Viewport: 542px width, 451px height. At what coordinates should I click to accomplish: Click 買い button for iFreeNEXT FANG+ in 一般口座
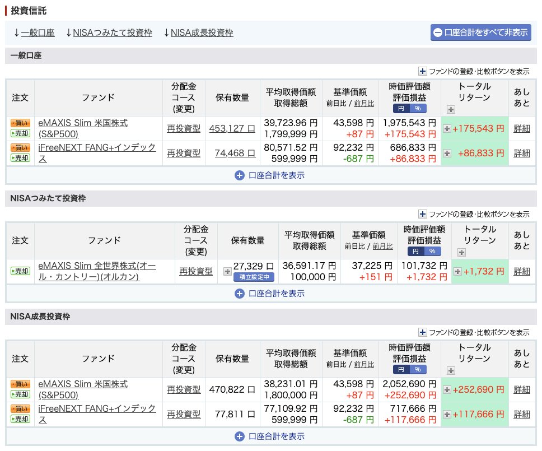point(20,148)
